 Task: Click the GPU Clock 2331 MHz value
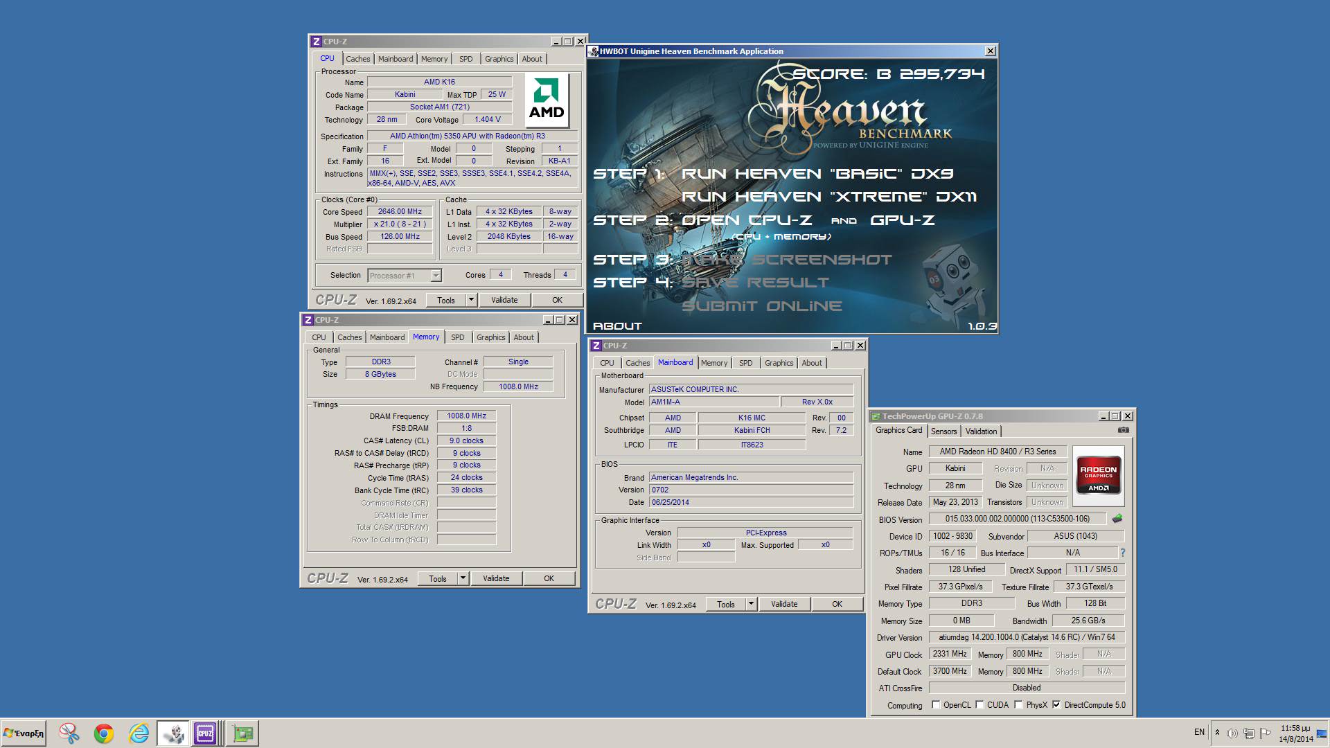click(950, 654)
